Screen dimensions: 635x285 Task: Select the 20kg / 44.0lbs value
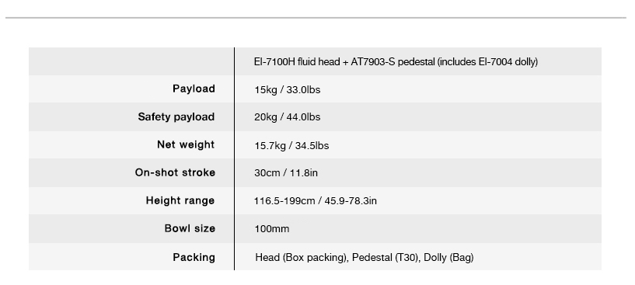[x=287, y=117]
